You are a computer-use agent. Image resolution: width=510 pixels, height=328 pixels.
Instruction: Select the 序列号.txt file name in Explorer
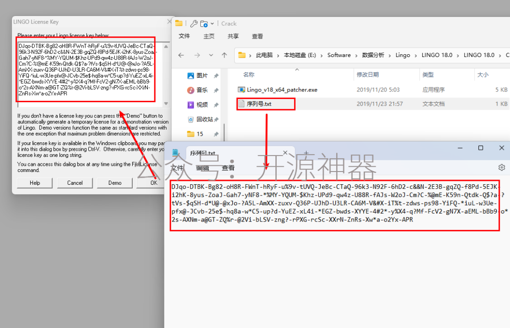pos(259,104)
